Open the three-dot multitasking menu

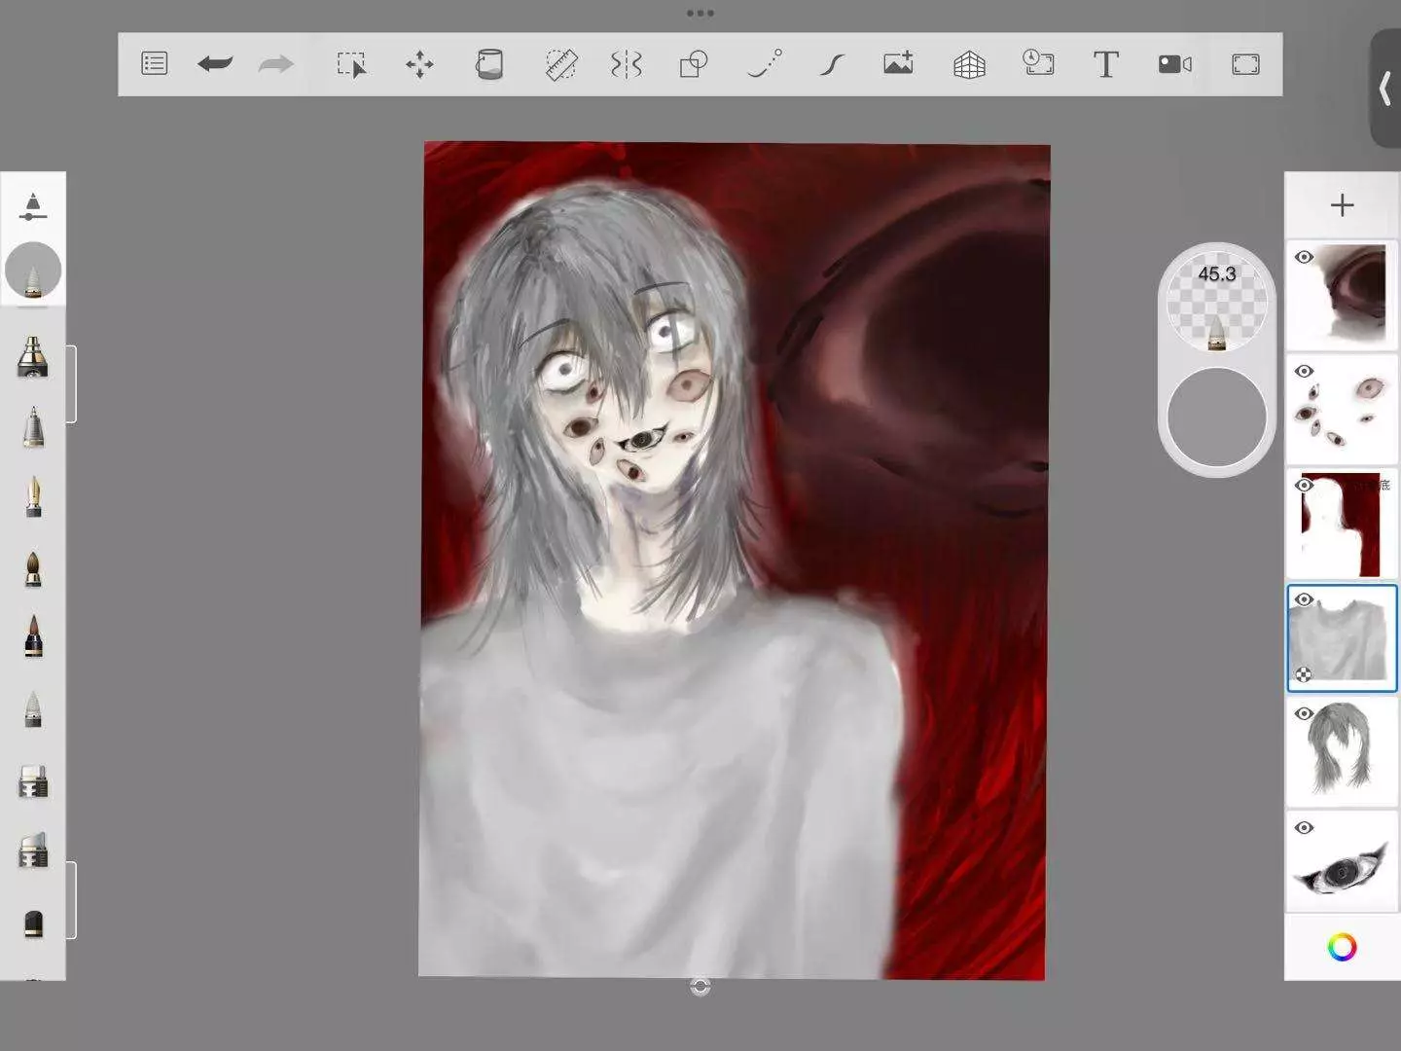700,14
